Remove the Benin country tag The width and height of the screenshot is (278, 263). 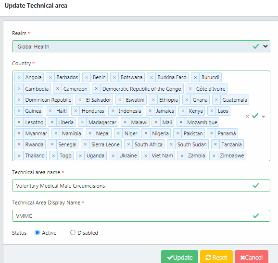[87, 77]
